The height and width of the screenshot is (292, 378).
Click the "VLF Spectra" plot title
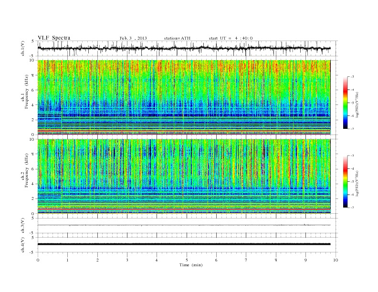coord(54,38)
